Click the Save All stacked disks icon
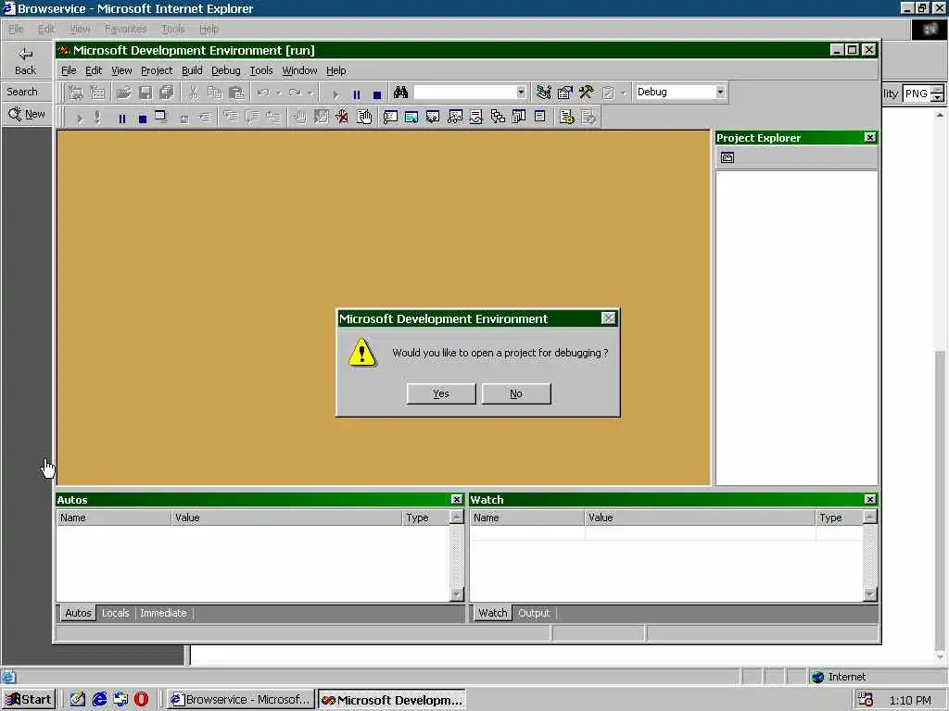The image size is (949, 711). 167,93
